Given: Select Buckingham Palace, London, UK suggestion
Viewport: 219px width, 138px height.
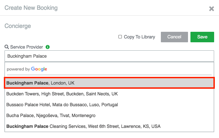Looking at the screenshot, I should pyautogui.click(x=109, y=83).
